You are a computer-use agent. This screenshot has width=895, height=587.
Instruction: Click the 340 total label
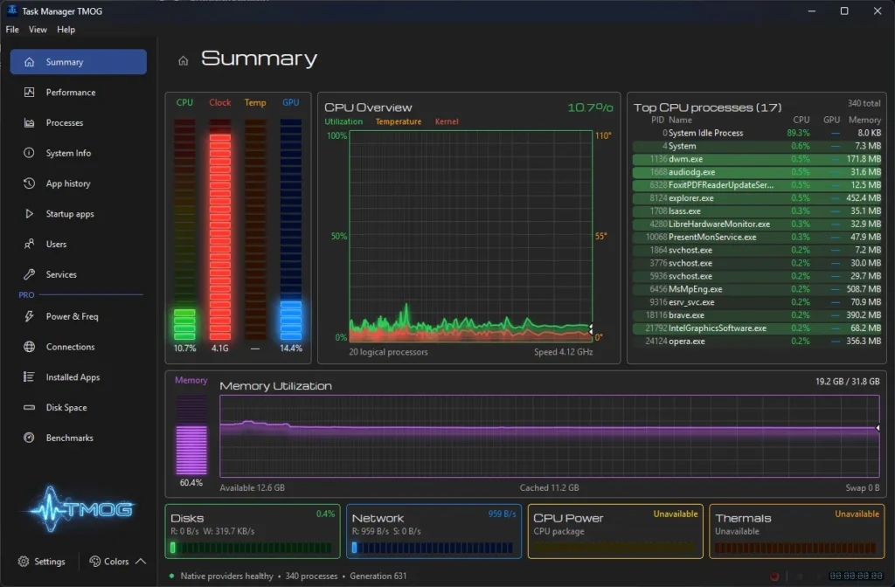864,103
